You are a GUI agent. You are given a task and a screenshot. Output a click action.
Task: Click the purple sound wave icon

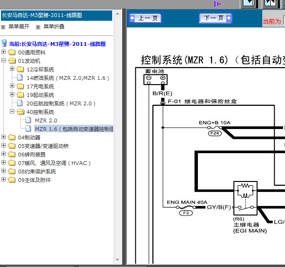(x=218, y=4)
